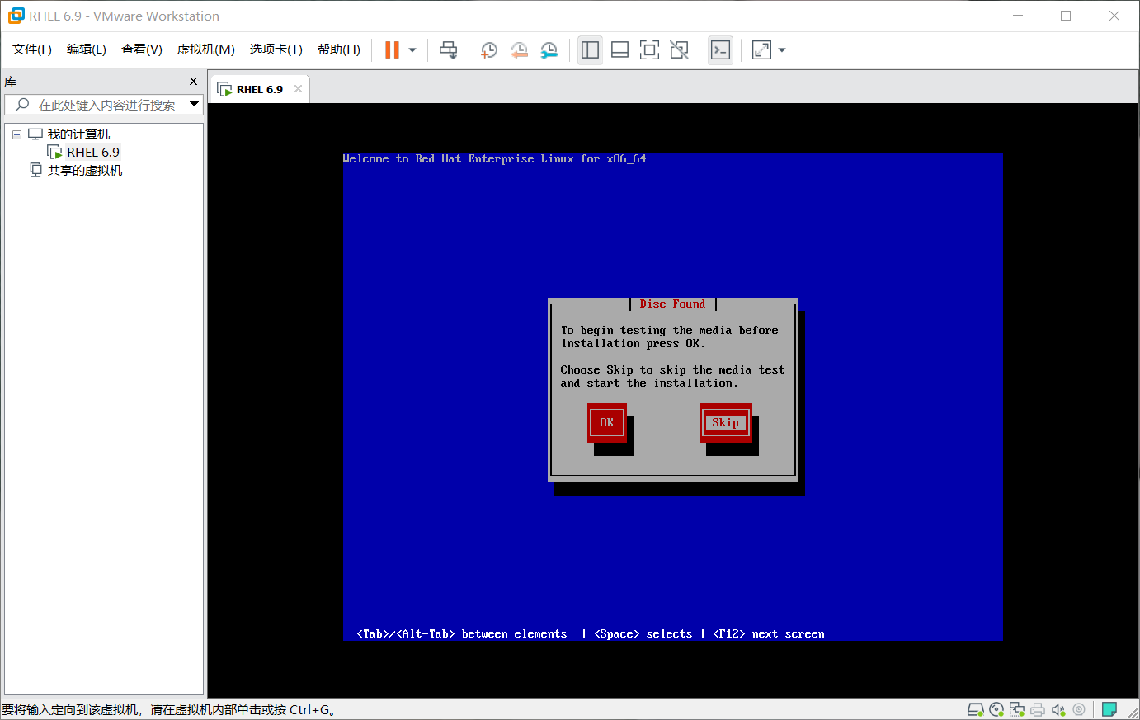Click the network adapter status icon
1140x720 pixels.
(1017, 709)
